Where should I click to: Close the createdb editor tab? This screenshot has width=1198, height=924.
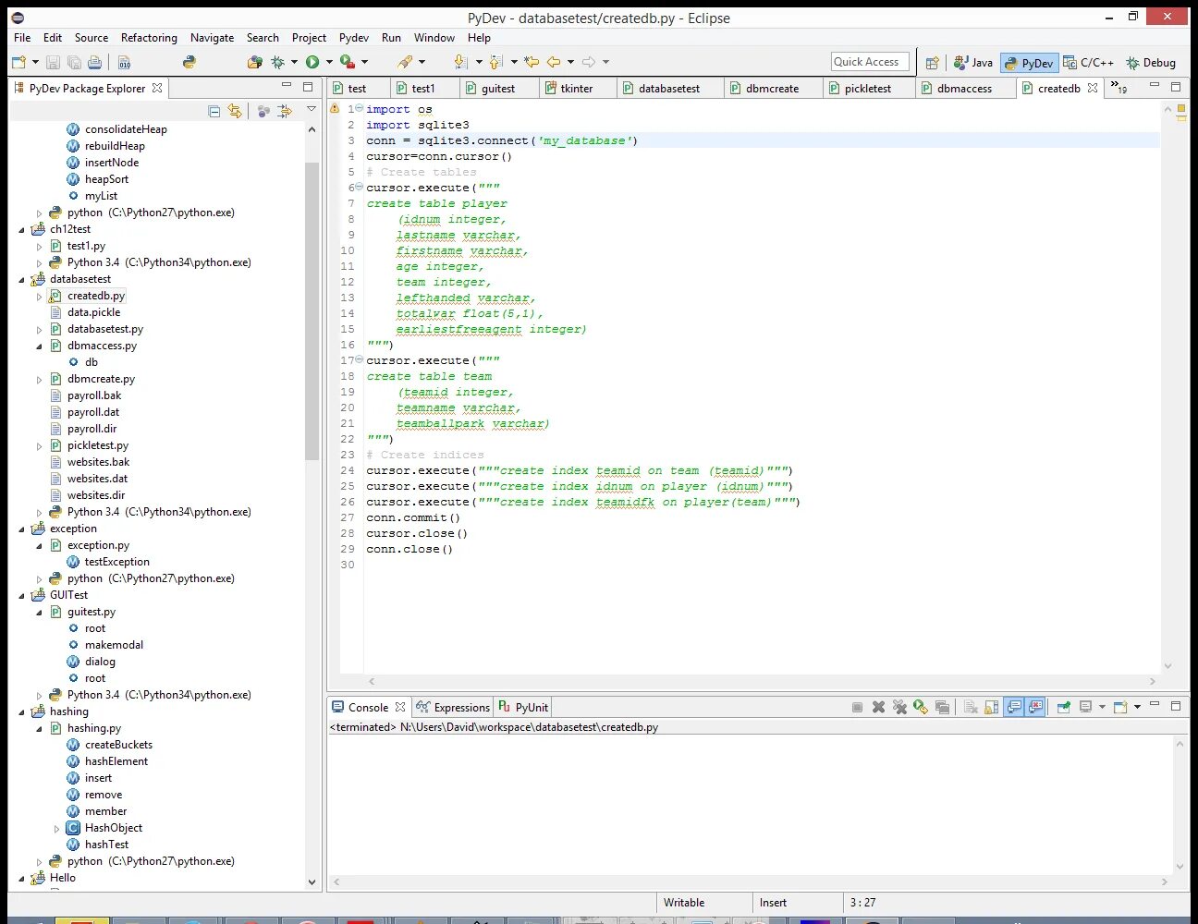1093,88
